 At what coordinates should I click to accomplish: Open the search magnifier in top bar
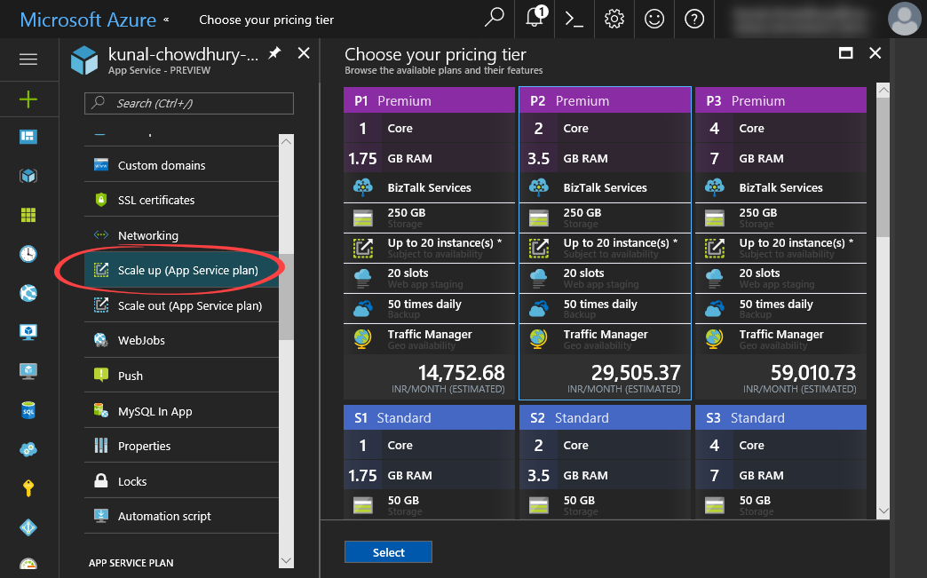pyautogui.click(x=494, y=19)
